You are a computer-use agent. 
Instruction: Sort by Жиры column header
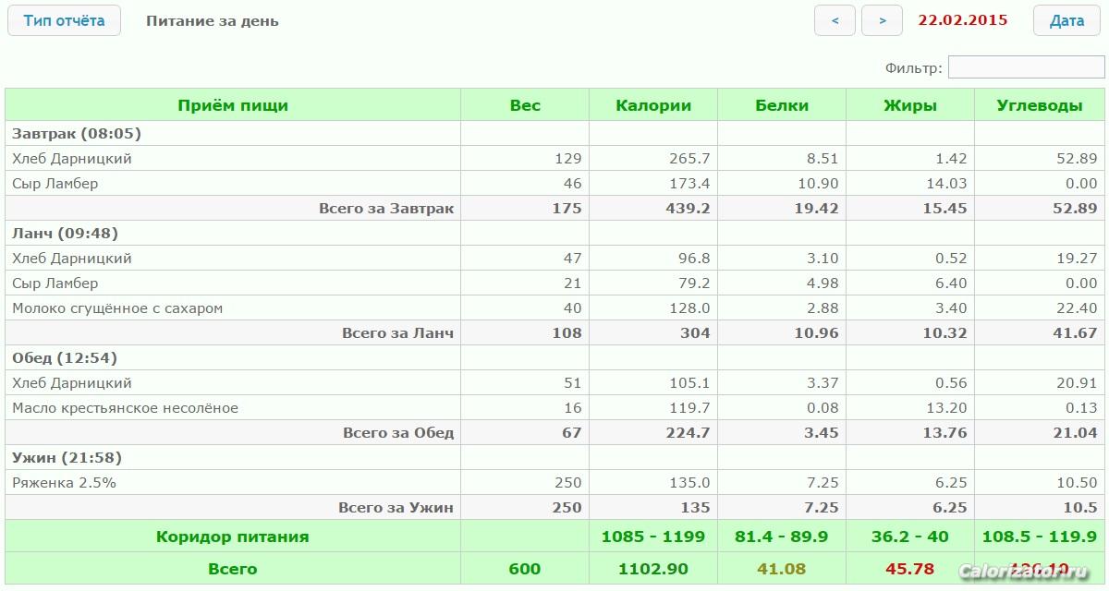[x=910, y=105]
